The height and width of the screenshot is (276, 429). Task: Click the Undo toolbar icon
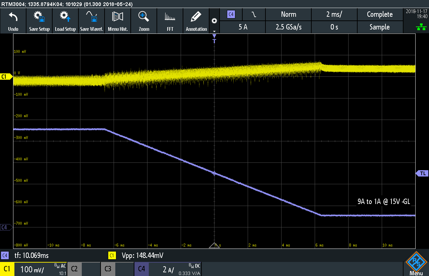point(13,21)
